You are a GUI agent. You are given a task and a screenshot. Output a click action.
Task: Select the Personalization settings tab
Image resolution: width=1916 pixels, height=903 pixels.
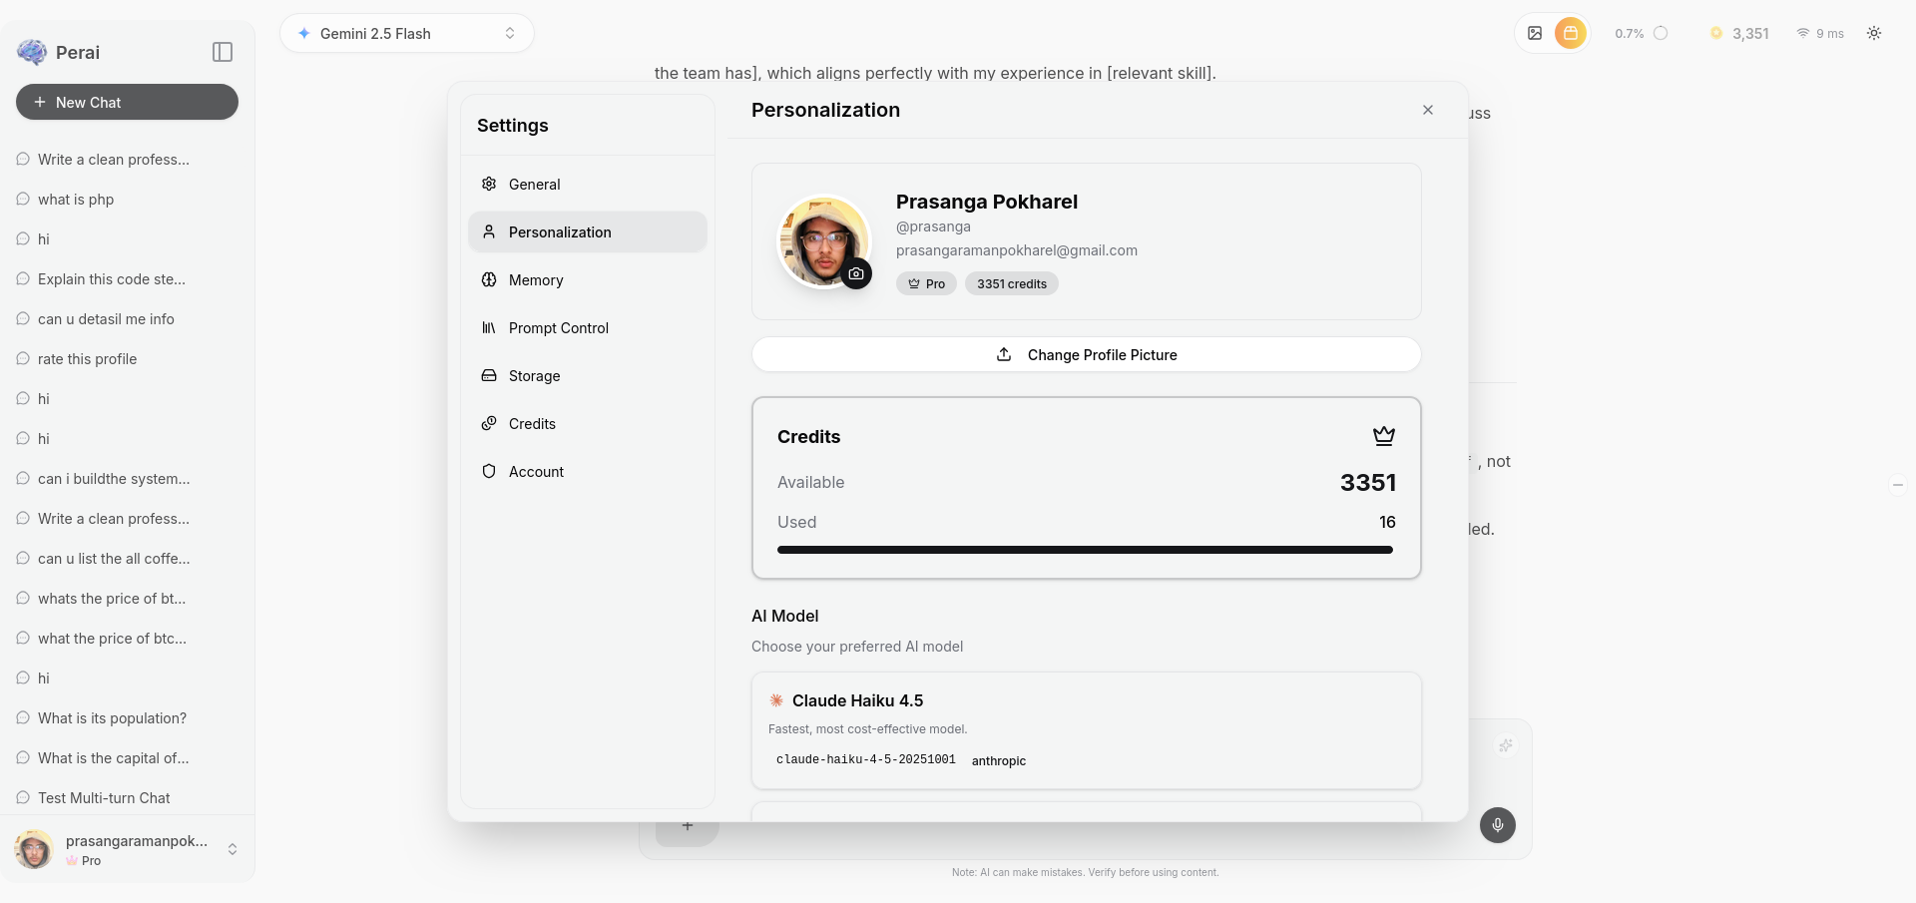click(588, 231)
